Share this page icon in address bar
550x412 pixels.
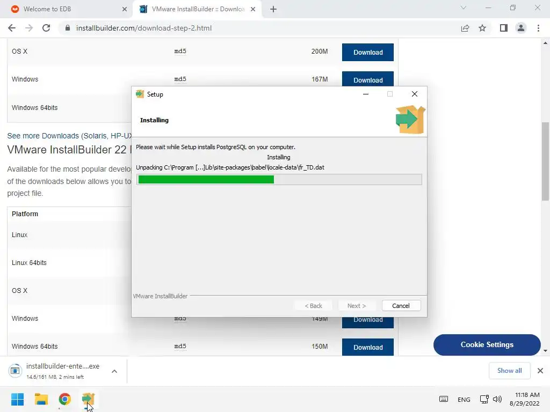click(x=465, y=28)
